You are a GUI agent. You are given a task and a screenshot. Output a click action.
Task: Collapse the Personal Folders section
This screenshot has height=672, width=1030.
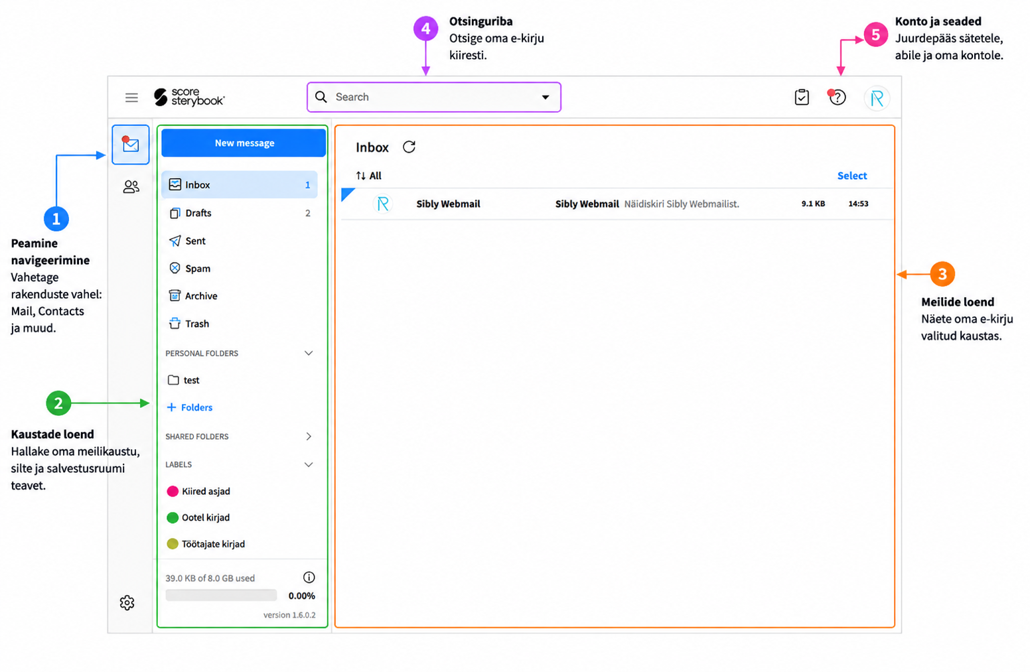(x=309, y=353)
